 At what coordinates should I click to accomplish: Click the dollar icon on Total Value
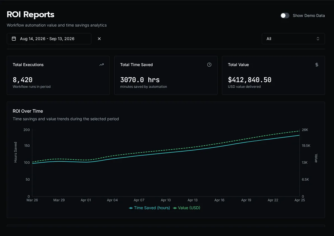[x=317, y=65]
